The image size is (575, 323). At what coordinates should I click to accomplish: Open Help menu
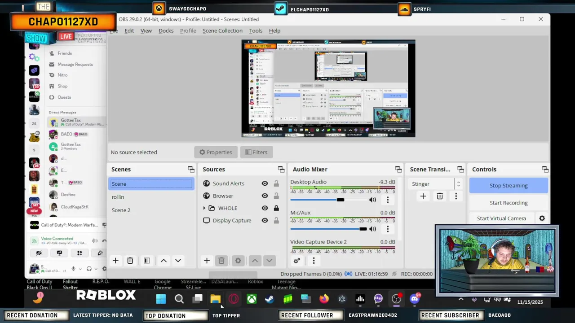(274, 31)
